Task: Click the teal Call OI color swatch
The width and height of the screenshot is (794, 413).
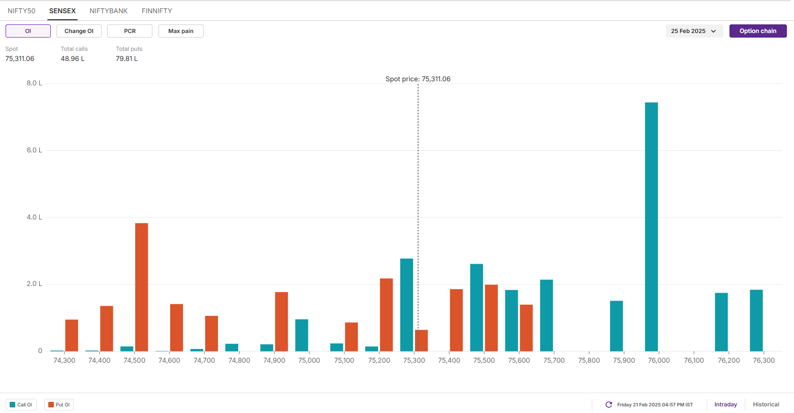Action: click(13, 405)
